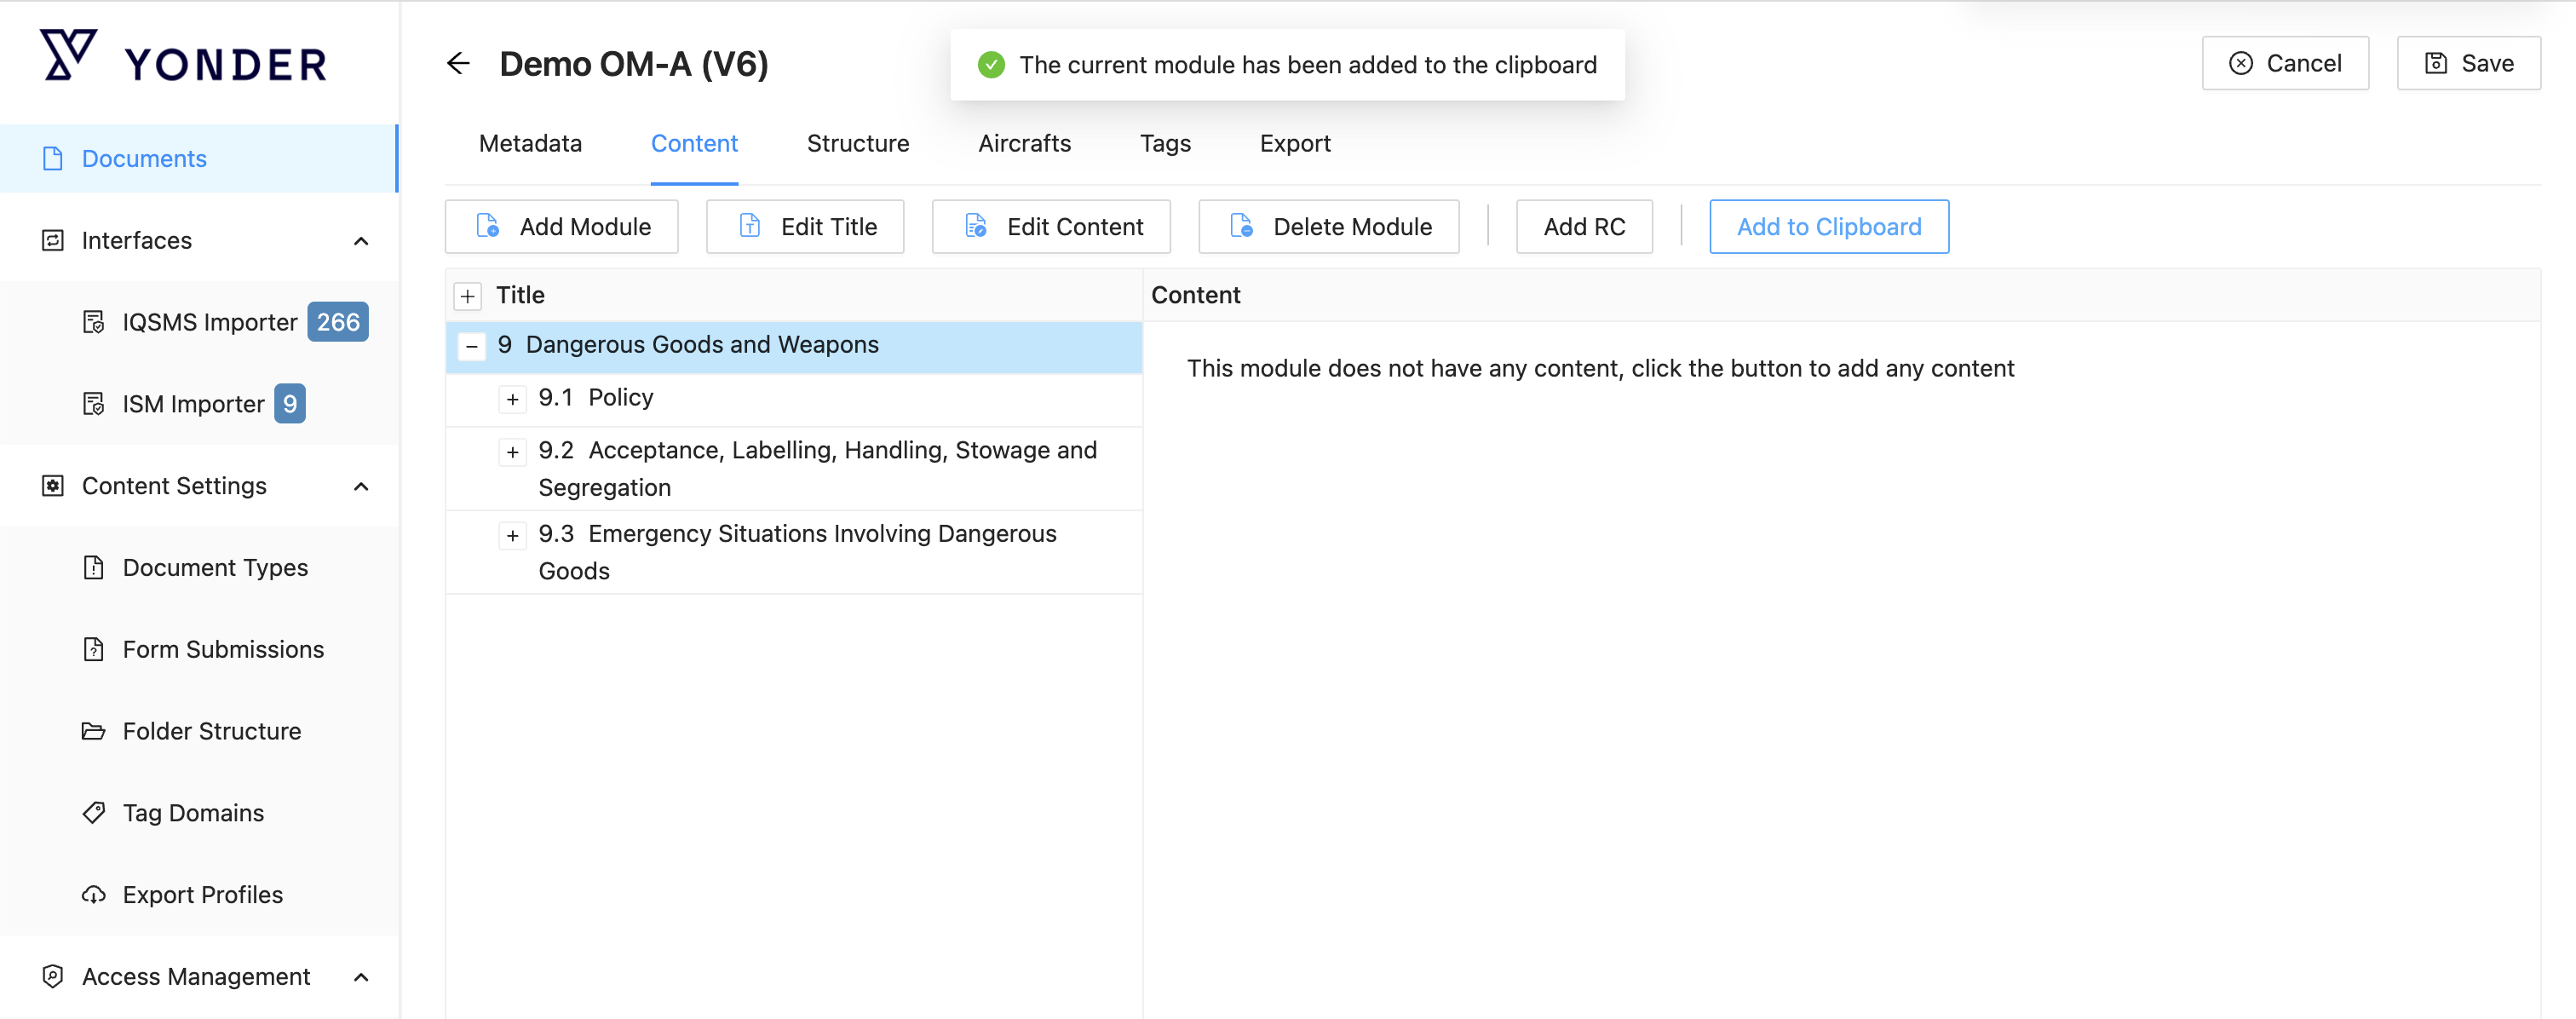
Task: Click the Tag Domains tag icon
Action: (93, 813)
